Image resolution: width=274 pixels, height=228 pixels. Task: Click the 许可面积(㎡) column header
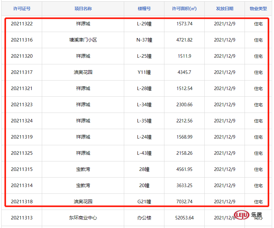point(184,9)
